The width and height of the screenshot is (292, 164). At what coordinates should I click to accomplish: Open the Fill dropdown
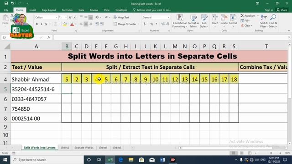(245, 20)
